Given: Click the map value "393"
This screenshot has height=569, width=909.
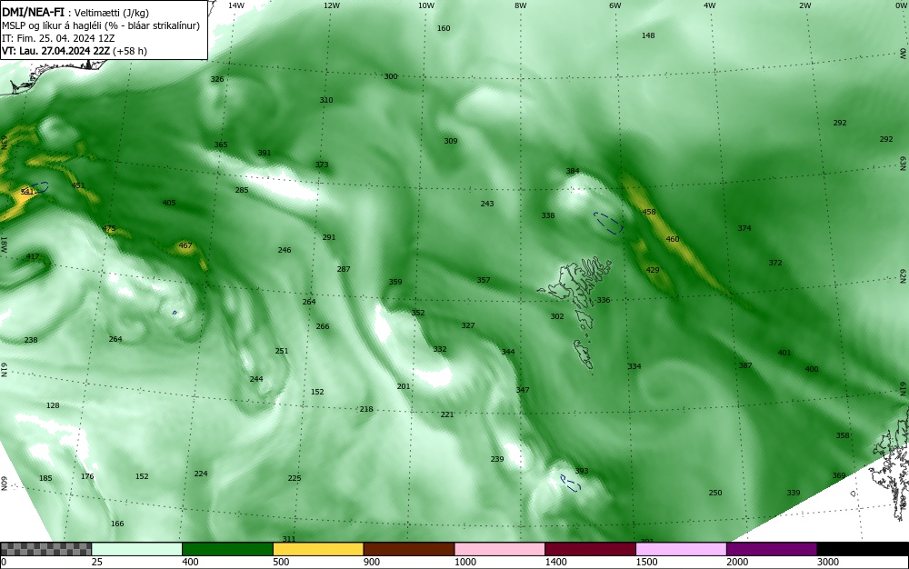Looking at the screenshot, I should click(x=582, y=471).
